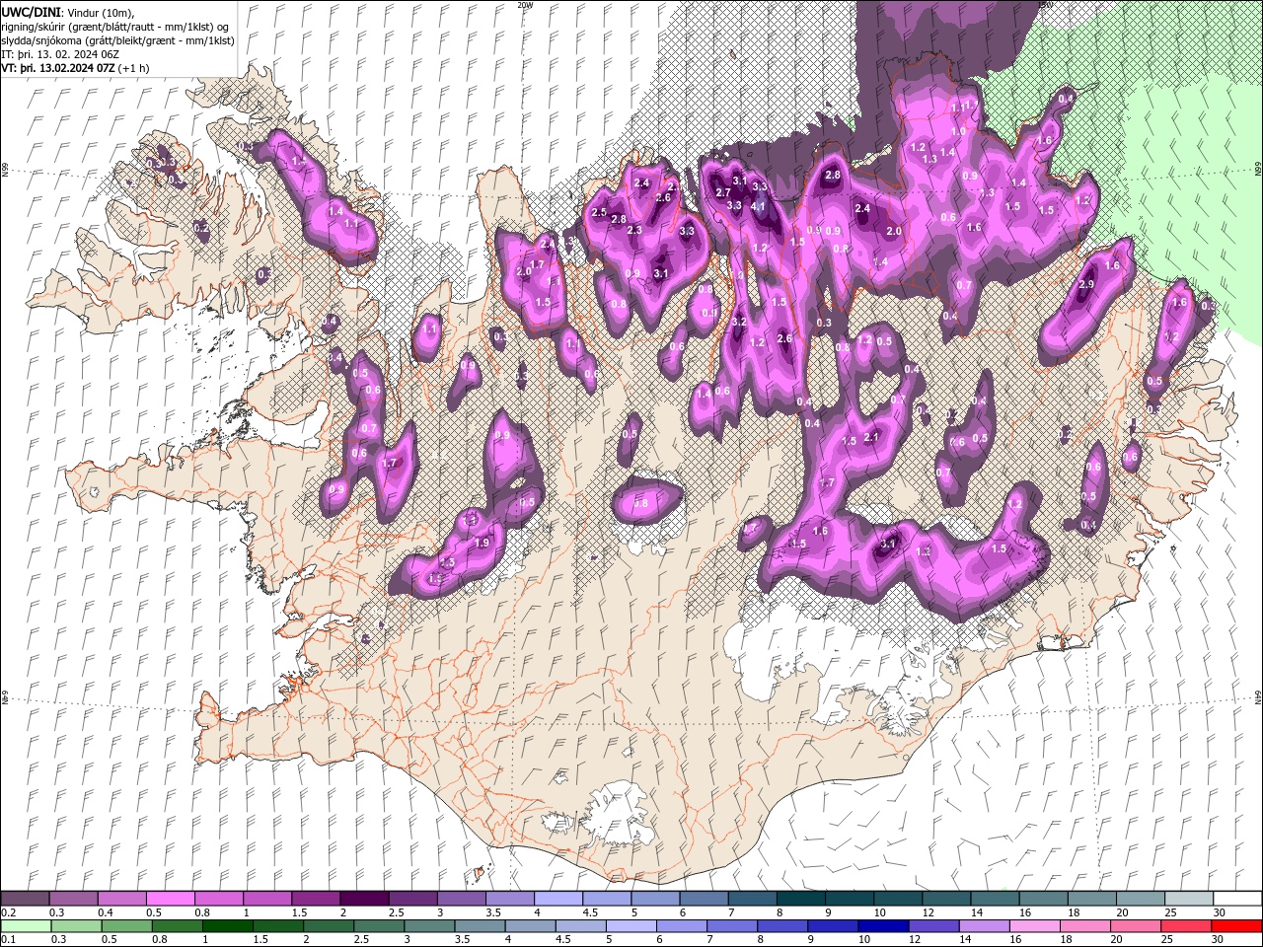The image size is (1263, 947).
Task: Select the dark mauve 0.2 swatch in the upper legend
Action: pos(25,899)
